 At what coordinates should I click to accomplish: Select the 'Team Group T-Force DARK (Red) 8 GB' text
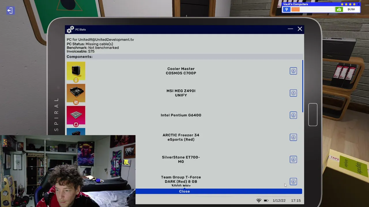click(x=181, y=179)
